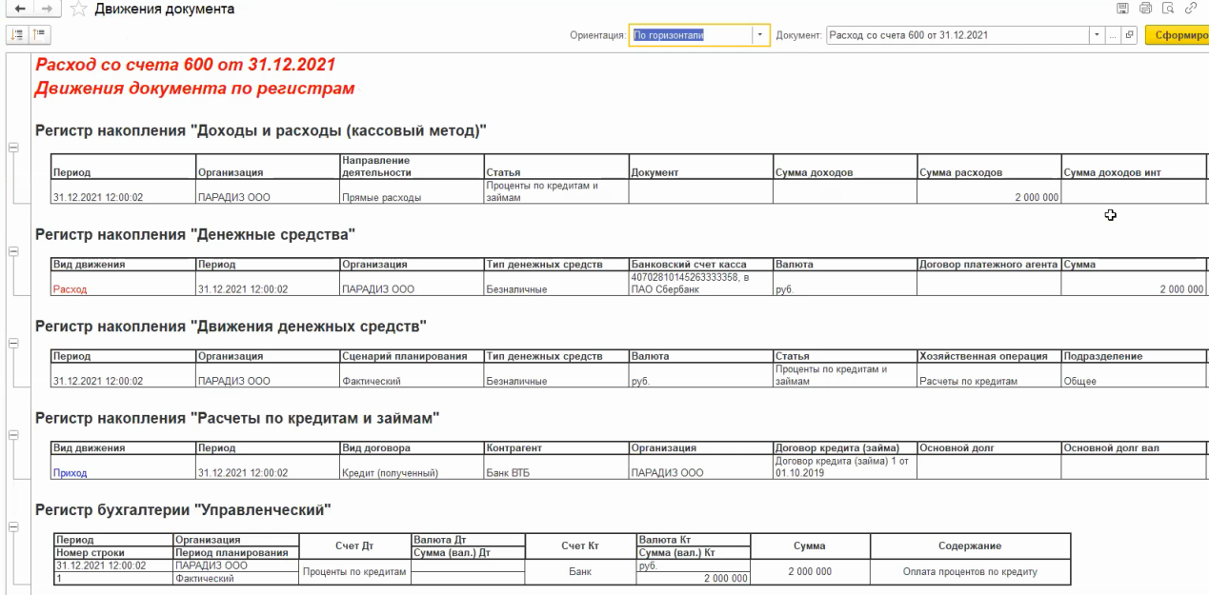Screen dimensions: 1209x595
Task: Collapse the Расчеты по кредитам и займам group
Action: tap(13, 434)
